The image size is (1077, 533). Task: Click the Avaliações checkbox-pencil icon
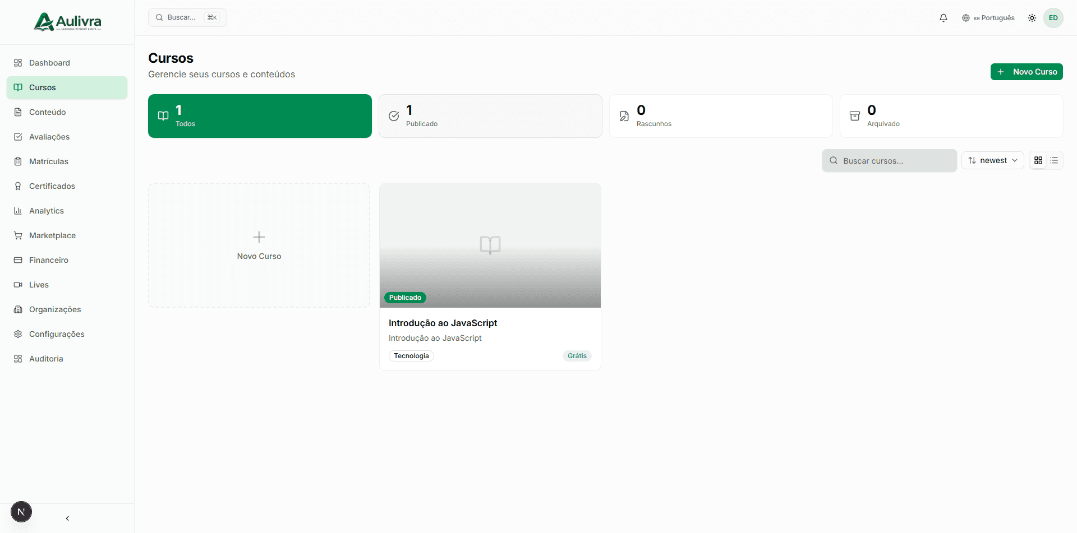point(18,137)
